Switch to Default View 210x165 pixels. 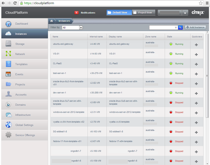coord(119,12)
